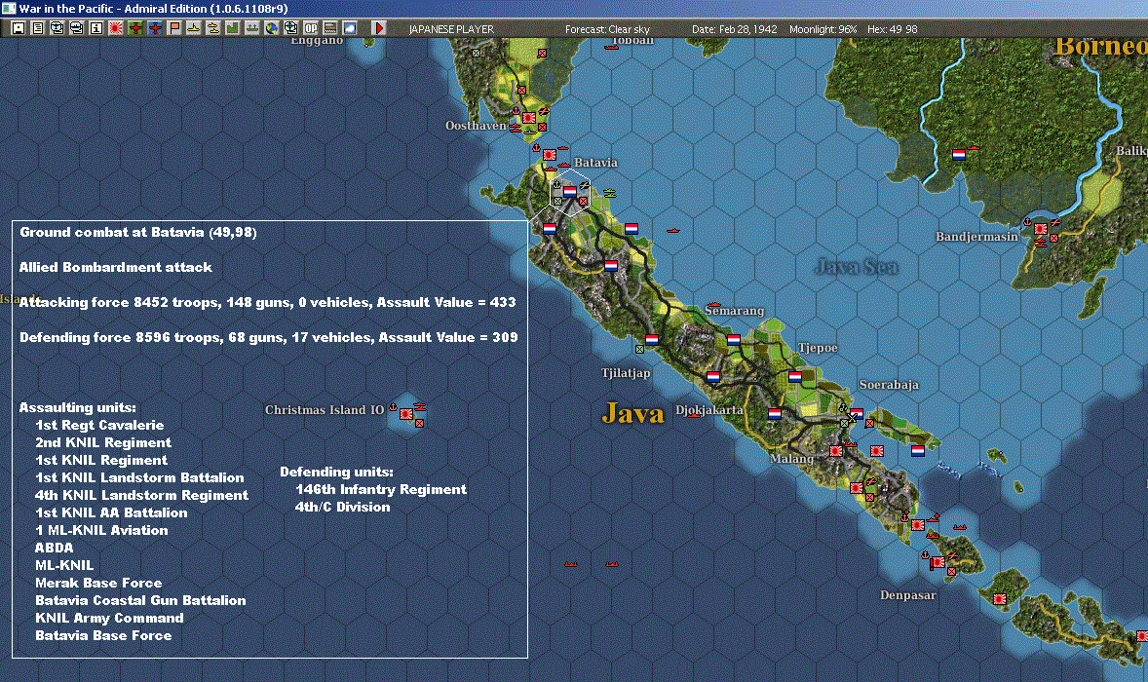The height and width of the screenshot is (682, 1148).
Task: Click the crosshair target toolbar icon
Action: (x=290, y=28)
